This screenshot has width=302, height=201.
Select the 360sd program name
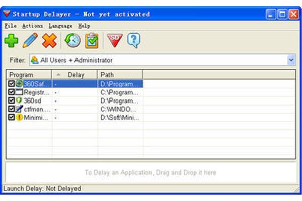pyautogui.click(x=32, y=100)
